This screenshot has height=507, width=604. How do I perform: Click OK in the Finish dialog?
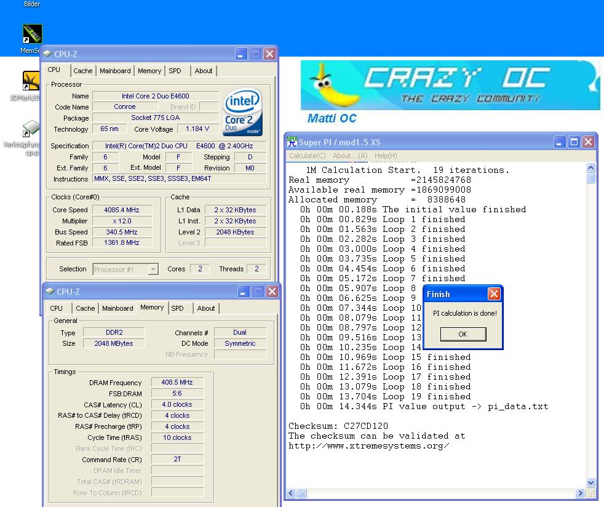coord(463,334)
